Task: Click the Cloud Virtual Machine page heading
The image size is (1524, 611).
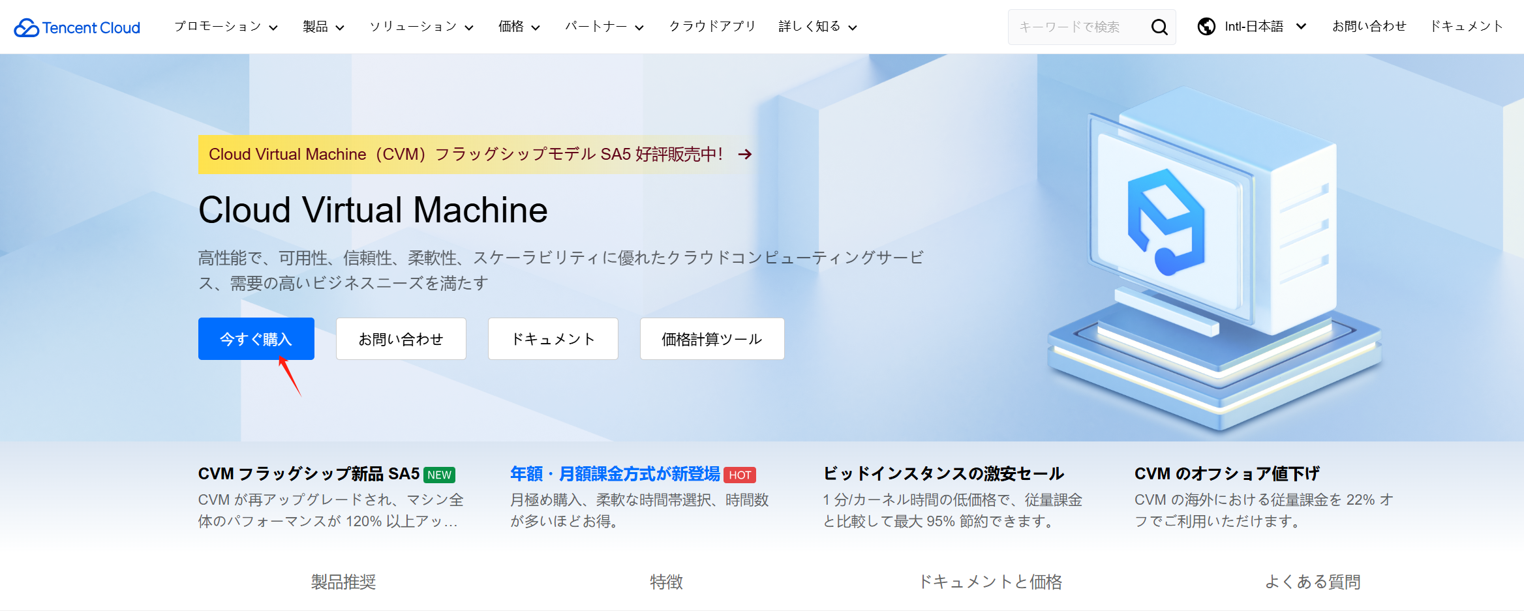Action: [373, 210]
